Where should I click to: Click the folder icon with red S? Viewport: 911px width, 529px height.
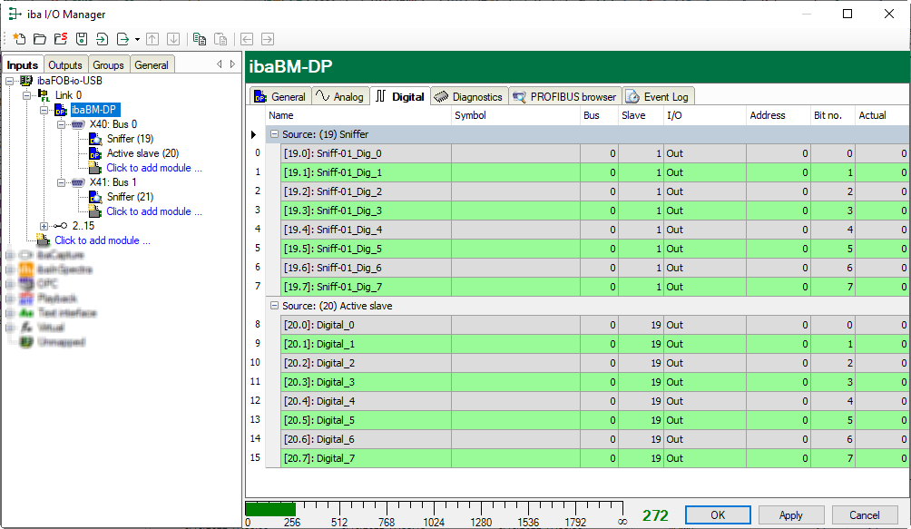pyautogui.click(x=61, y=39)
